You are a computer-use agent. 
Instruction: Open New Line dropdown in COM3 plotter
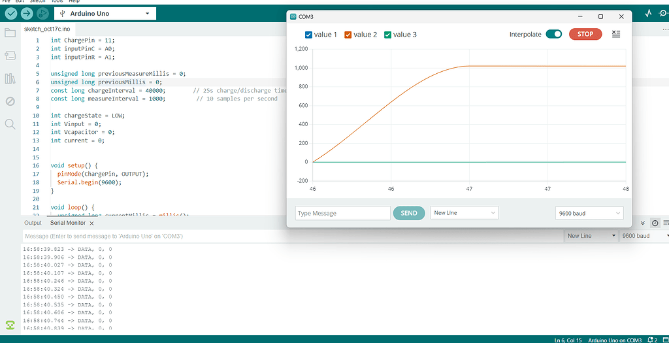click(465, 213)
